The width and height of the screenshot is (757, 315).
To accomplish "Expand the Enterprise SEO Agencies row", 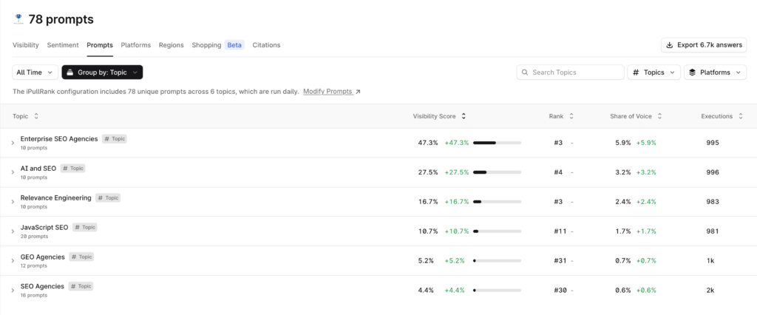I will pos(13,143).
